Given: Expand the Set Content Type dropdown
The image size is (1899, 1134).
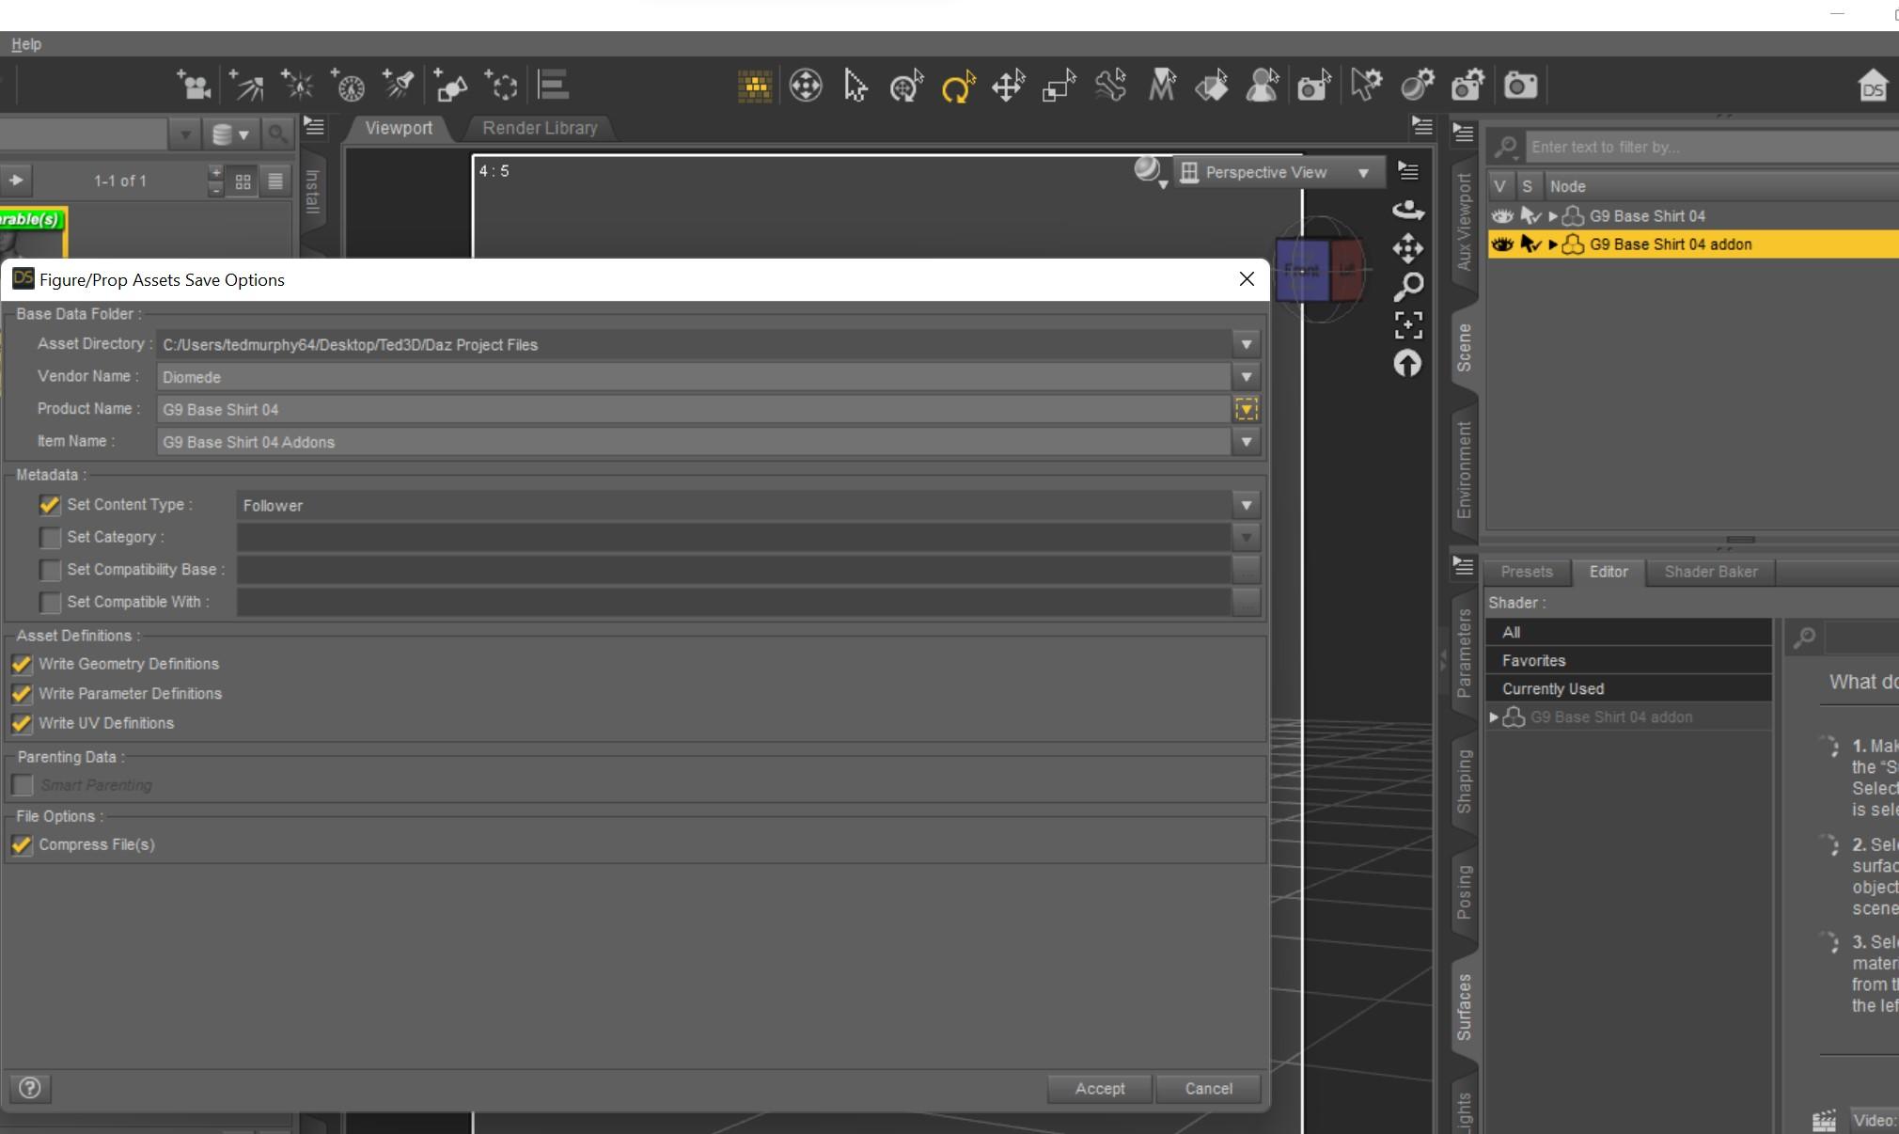Looking at the screenshot, I should pos(1246,505).
